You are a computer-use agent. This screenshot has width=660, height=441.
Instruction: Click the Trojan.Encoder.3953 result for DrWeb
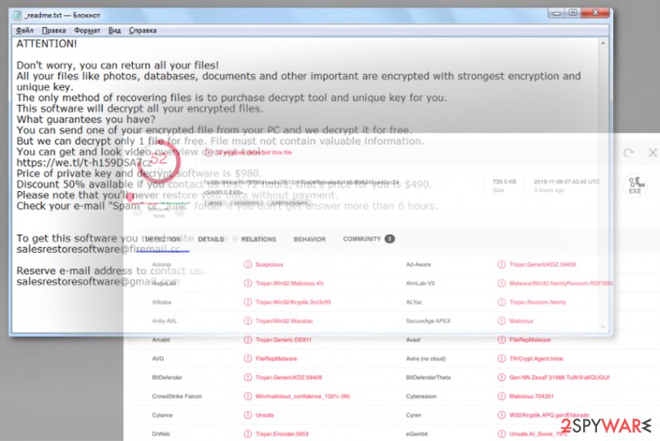click(x=282, y=434)
